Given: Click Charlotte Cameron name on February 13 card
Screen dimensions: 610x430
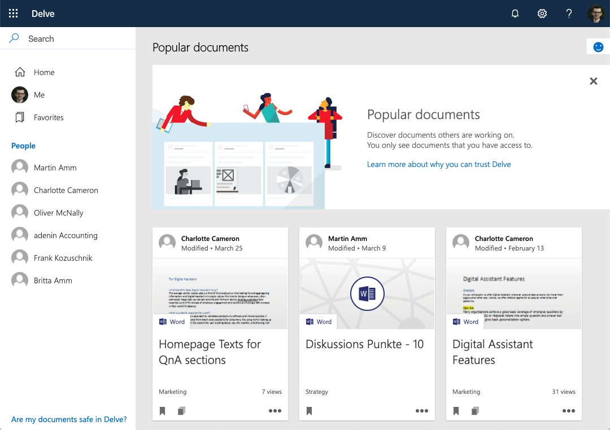Looking at the screenshot, I should coord(504,238).
